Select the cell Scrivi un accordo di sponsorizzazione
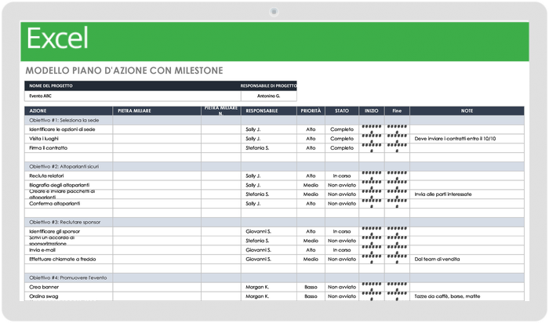The height and width of the screenshot is (323, 549). coord(69,241)
